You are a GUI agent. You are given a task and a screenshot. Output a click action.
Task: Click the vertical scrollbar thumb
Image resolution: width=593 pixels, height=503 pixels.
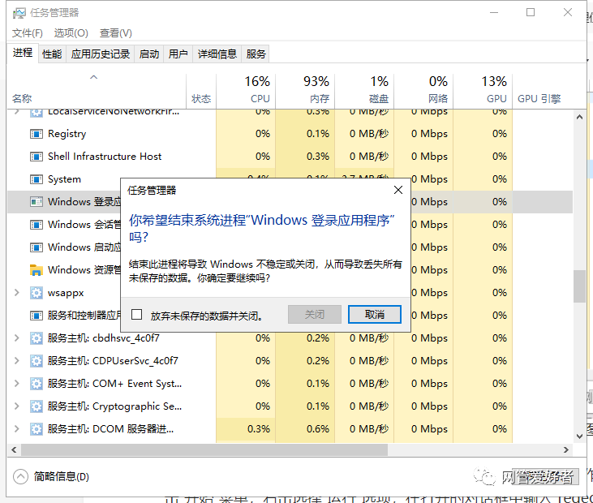point(579,286)
